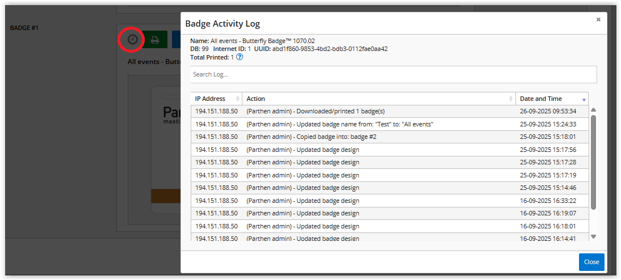Open the Total Printed help icon
The image size is (621, 280).
click(240, 57)
